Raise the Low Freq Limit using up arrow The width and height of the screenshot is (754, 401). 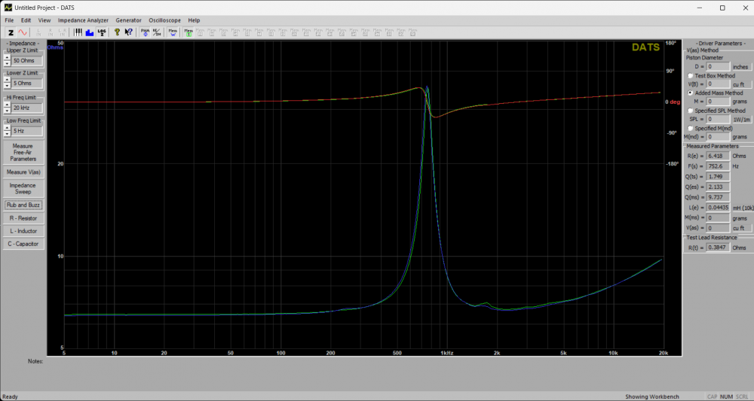7,128
